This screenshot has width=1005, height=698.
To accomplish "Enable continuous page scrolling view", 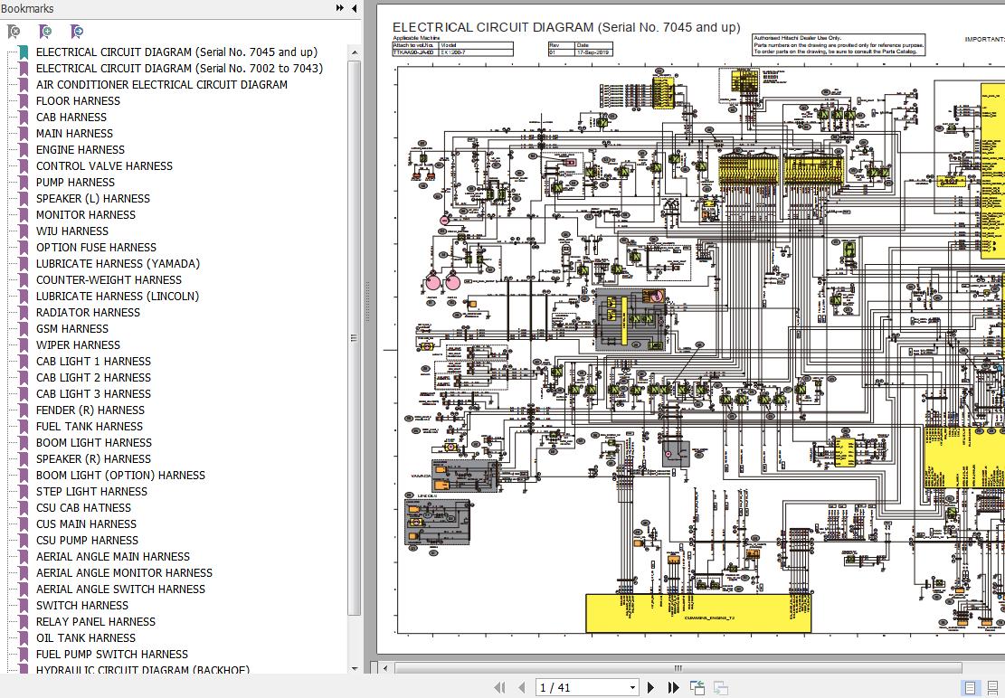I will (x=992, y=688).
